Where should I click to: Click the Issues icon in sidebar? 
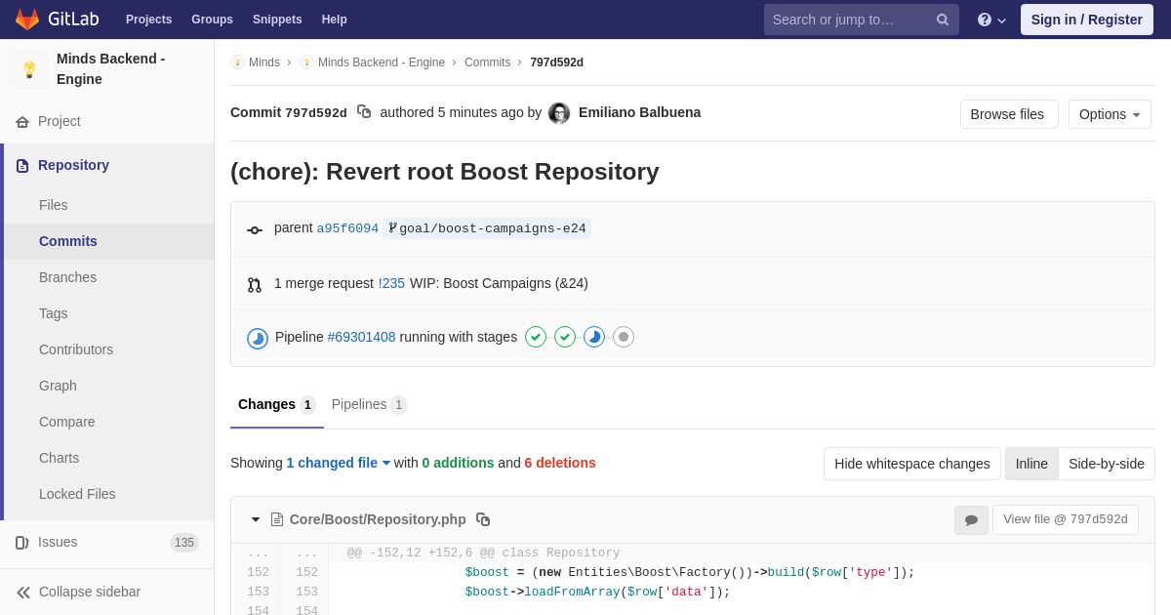point(22,543)
